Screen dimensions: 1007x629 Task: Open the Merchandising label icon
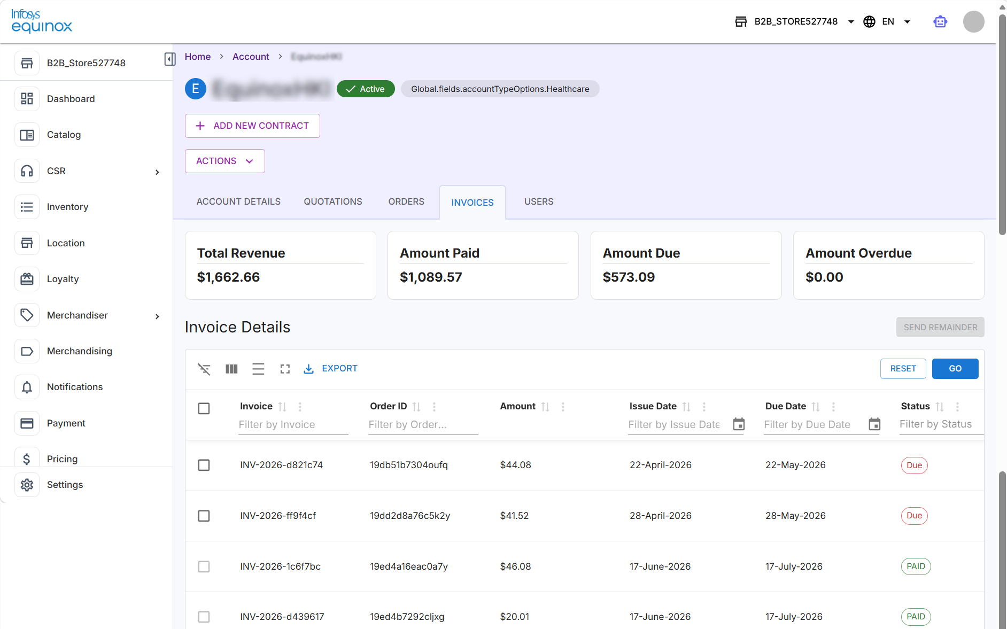27,351
